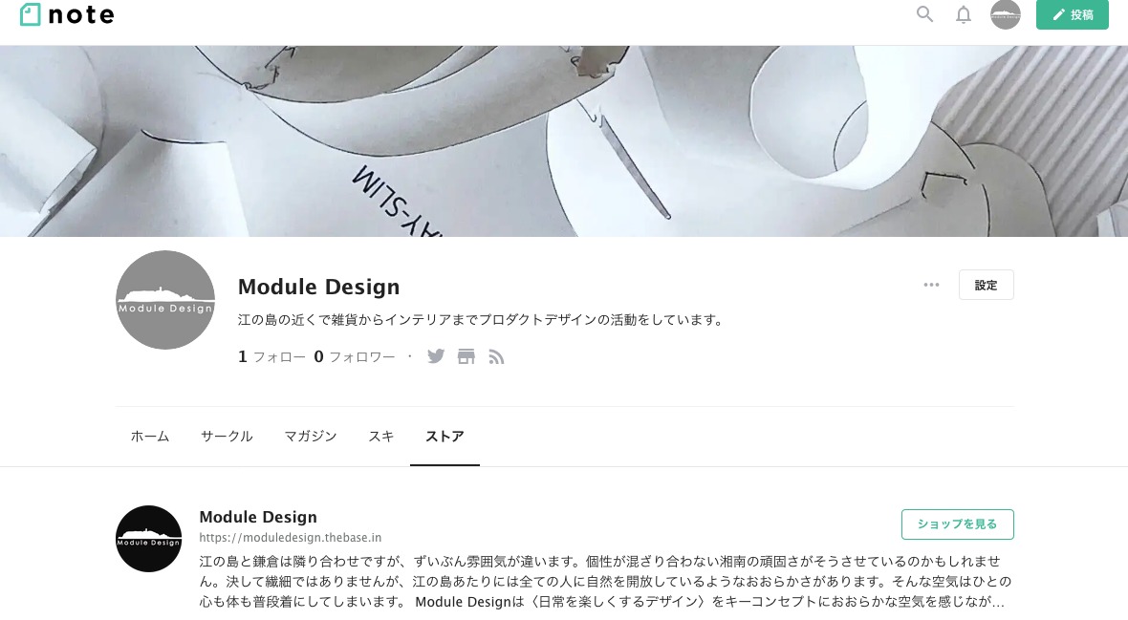
Task: Click the Module Design profile picture
Action: tap(165, 300)
